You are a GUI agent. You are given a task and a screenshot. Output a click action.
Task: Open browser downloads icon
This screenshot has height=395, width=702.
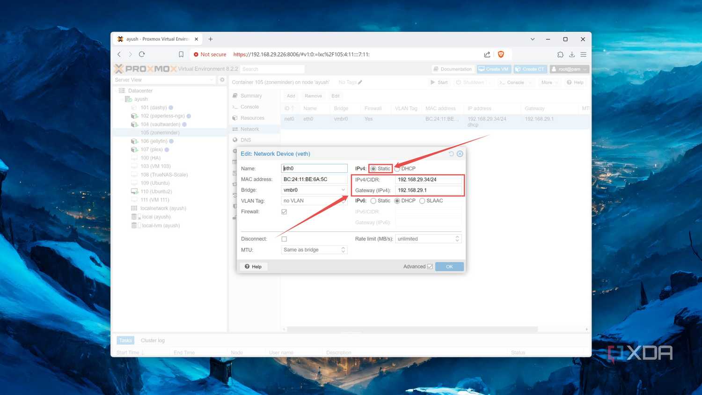[x=572, y=54]
